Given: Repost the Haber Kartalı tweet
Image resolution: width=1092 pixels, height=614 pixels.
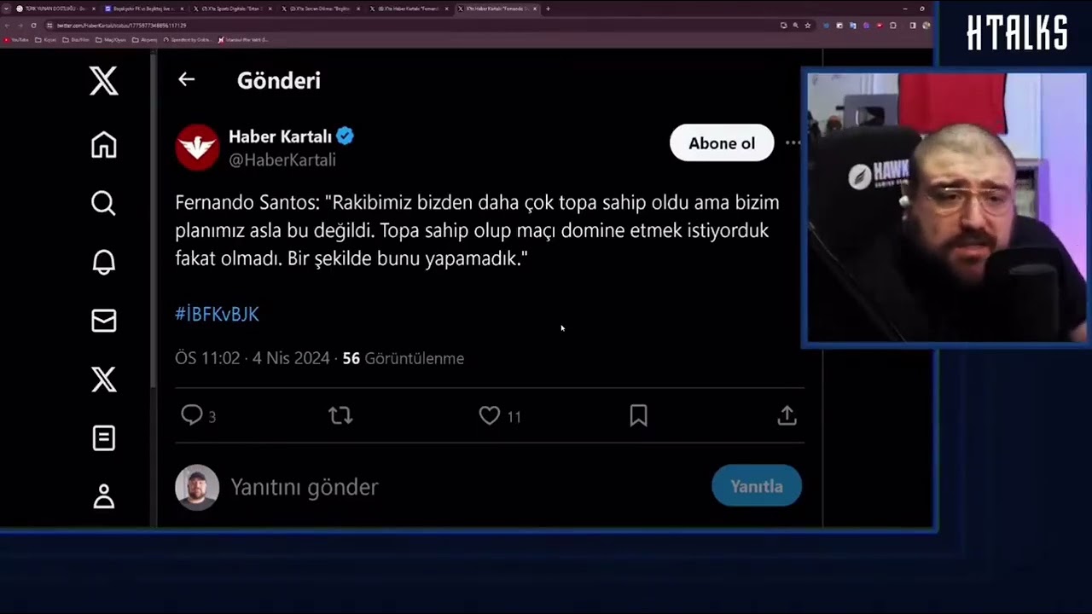Looking at the screenshot, I should [x=340, y=415].
